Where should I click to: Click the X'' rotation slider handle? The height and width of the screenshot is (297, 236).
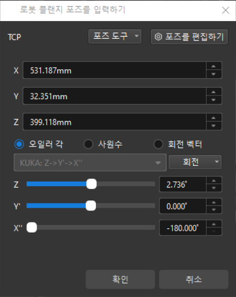click(x=31, y=228)
